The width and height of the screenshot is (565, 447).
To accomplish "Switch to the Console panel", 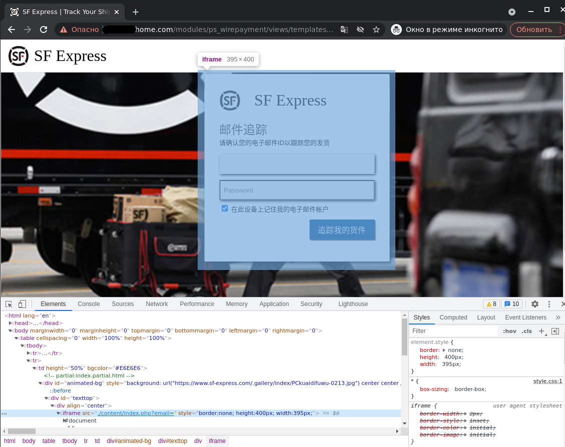I will pyautogui.click(x=89, y=304).
